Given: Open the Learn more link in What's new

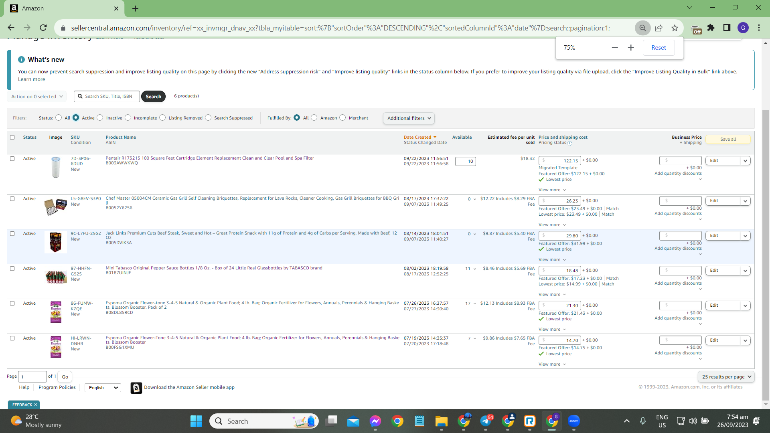Looking at the screenshot, I should [31, 79].
